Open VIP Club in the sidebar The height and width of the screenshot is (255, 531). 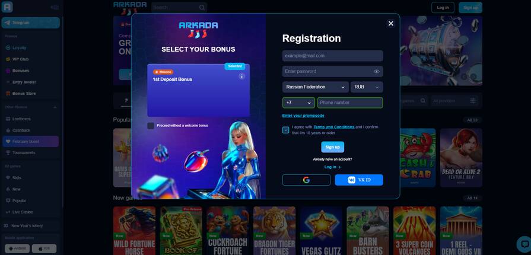[20, 59]
